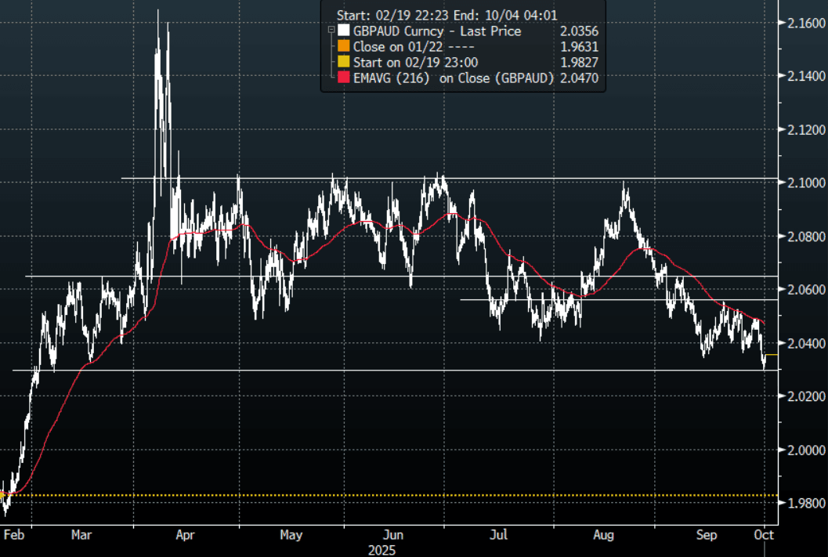
Task: Click the Oct label on time axis
Action: pyautogui.click(x=765, y=535)
